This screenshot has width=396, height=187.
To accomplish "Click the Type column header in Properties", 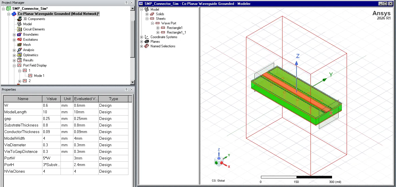I will 113,99.
